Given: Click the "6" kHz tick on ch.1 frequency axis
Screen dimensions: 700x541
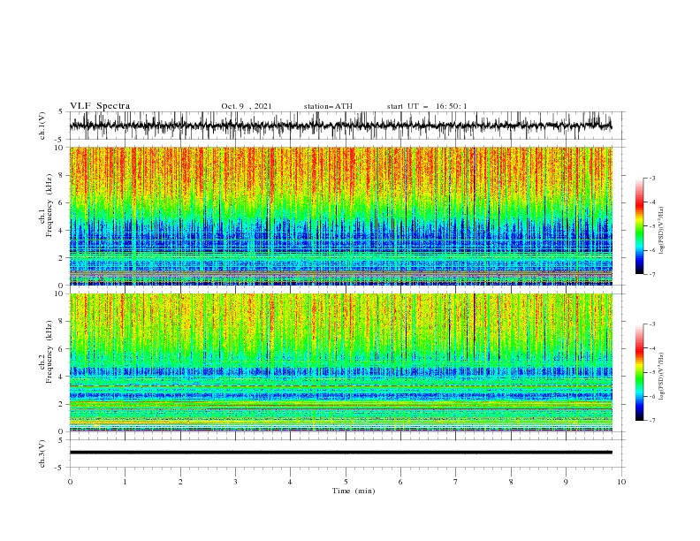Looking at the screenshot, I should [x=61, y=202].
